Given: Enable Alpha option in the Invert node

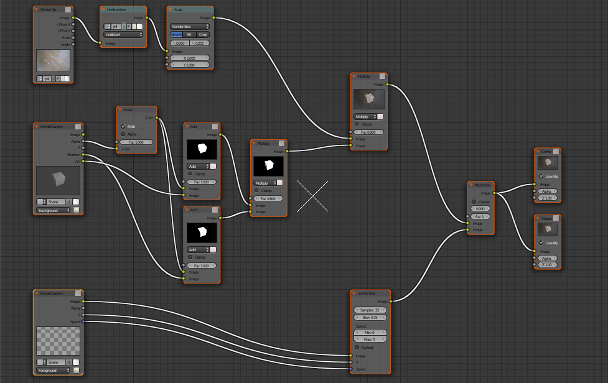Looking at the screenshot, I should pyautogui.click(x=123, y=134).
